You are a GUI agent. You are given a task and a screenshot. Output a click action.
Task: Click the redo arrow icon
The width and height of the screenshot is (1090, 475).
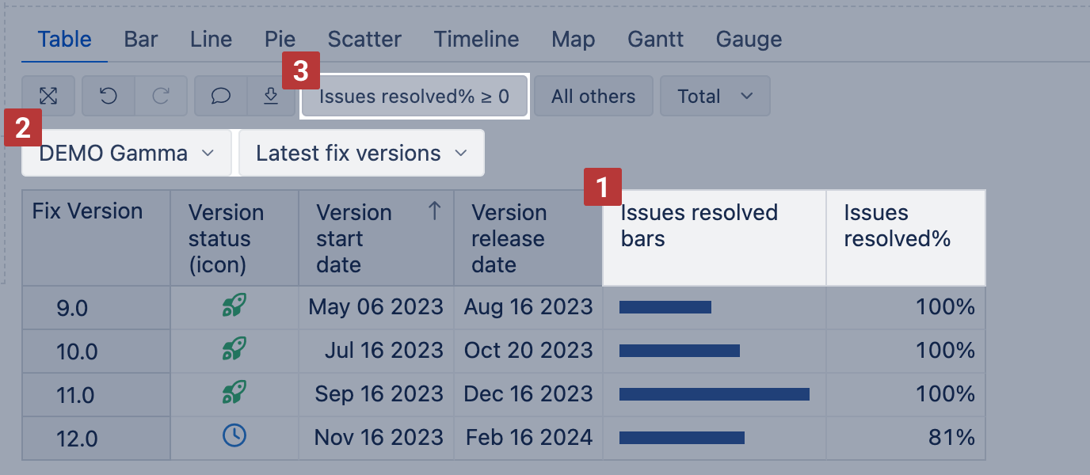tap(161, 97)
